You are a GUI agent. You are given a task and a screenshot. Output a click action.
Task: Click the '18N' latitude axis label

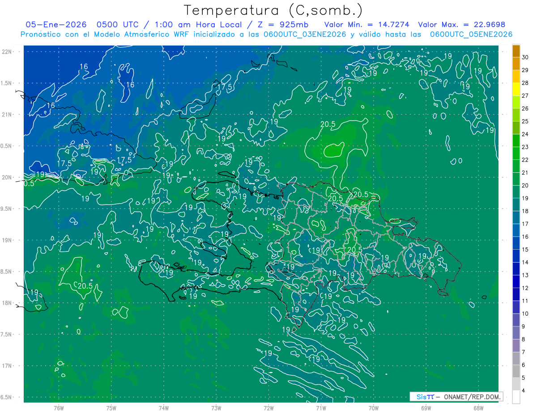click(x=8, y=303)
